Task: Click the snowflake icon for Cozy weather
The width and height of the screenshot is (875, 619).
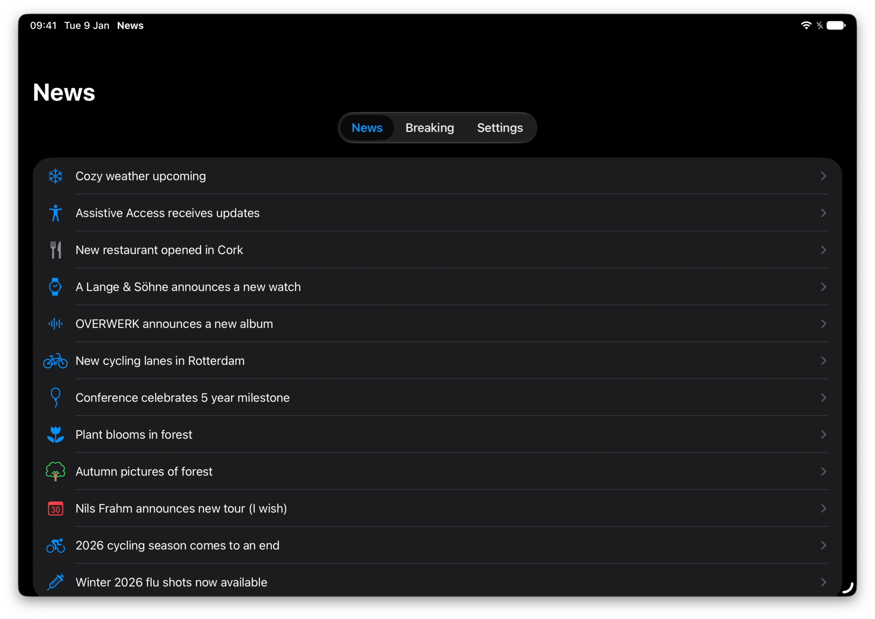Action: click(x=56, y=176)
